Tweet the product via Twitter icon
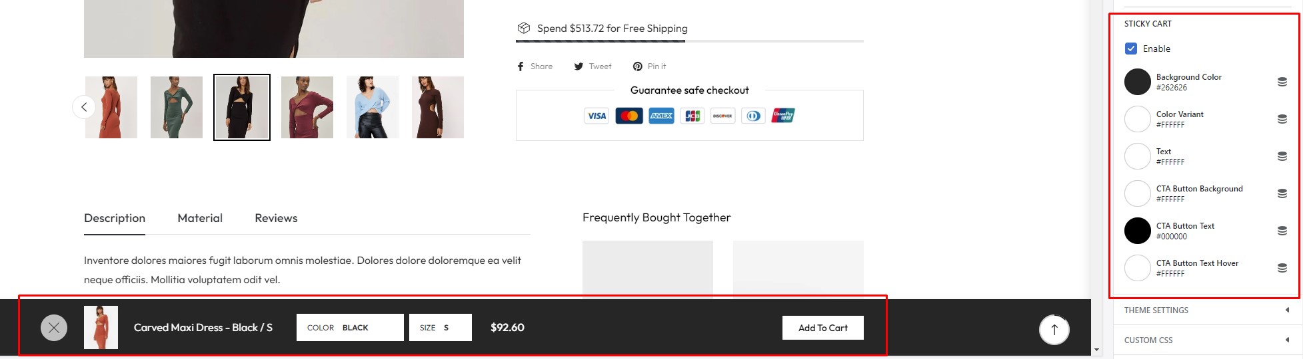1303x359 pixels. coord(593,66)
